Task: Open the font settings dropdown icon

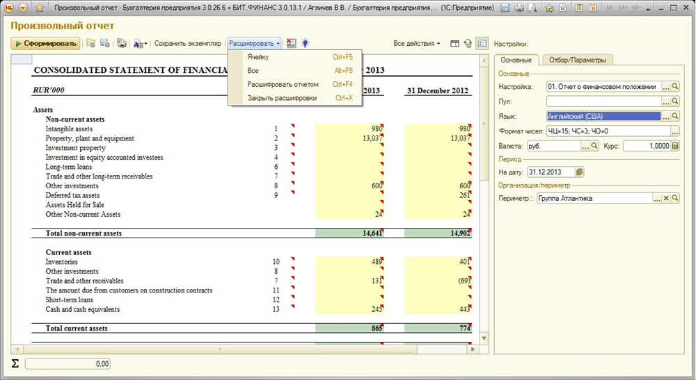Action: (141, 43)
